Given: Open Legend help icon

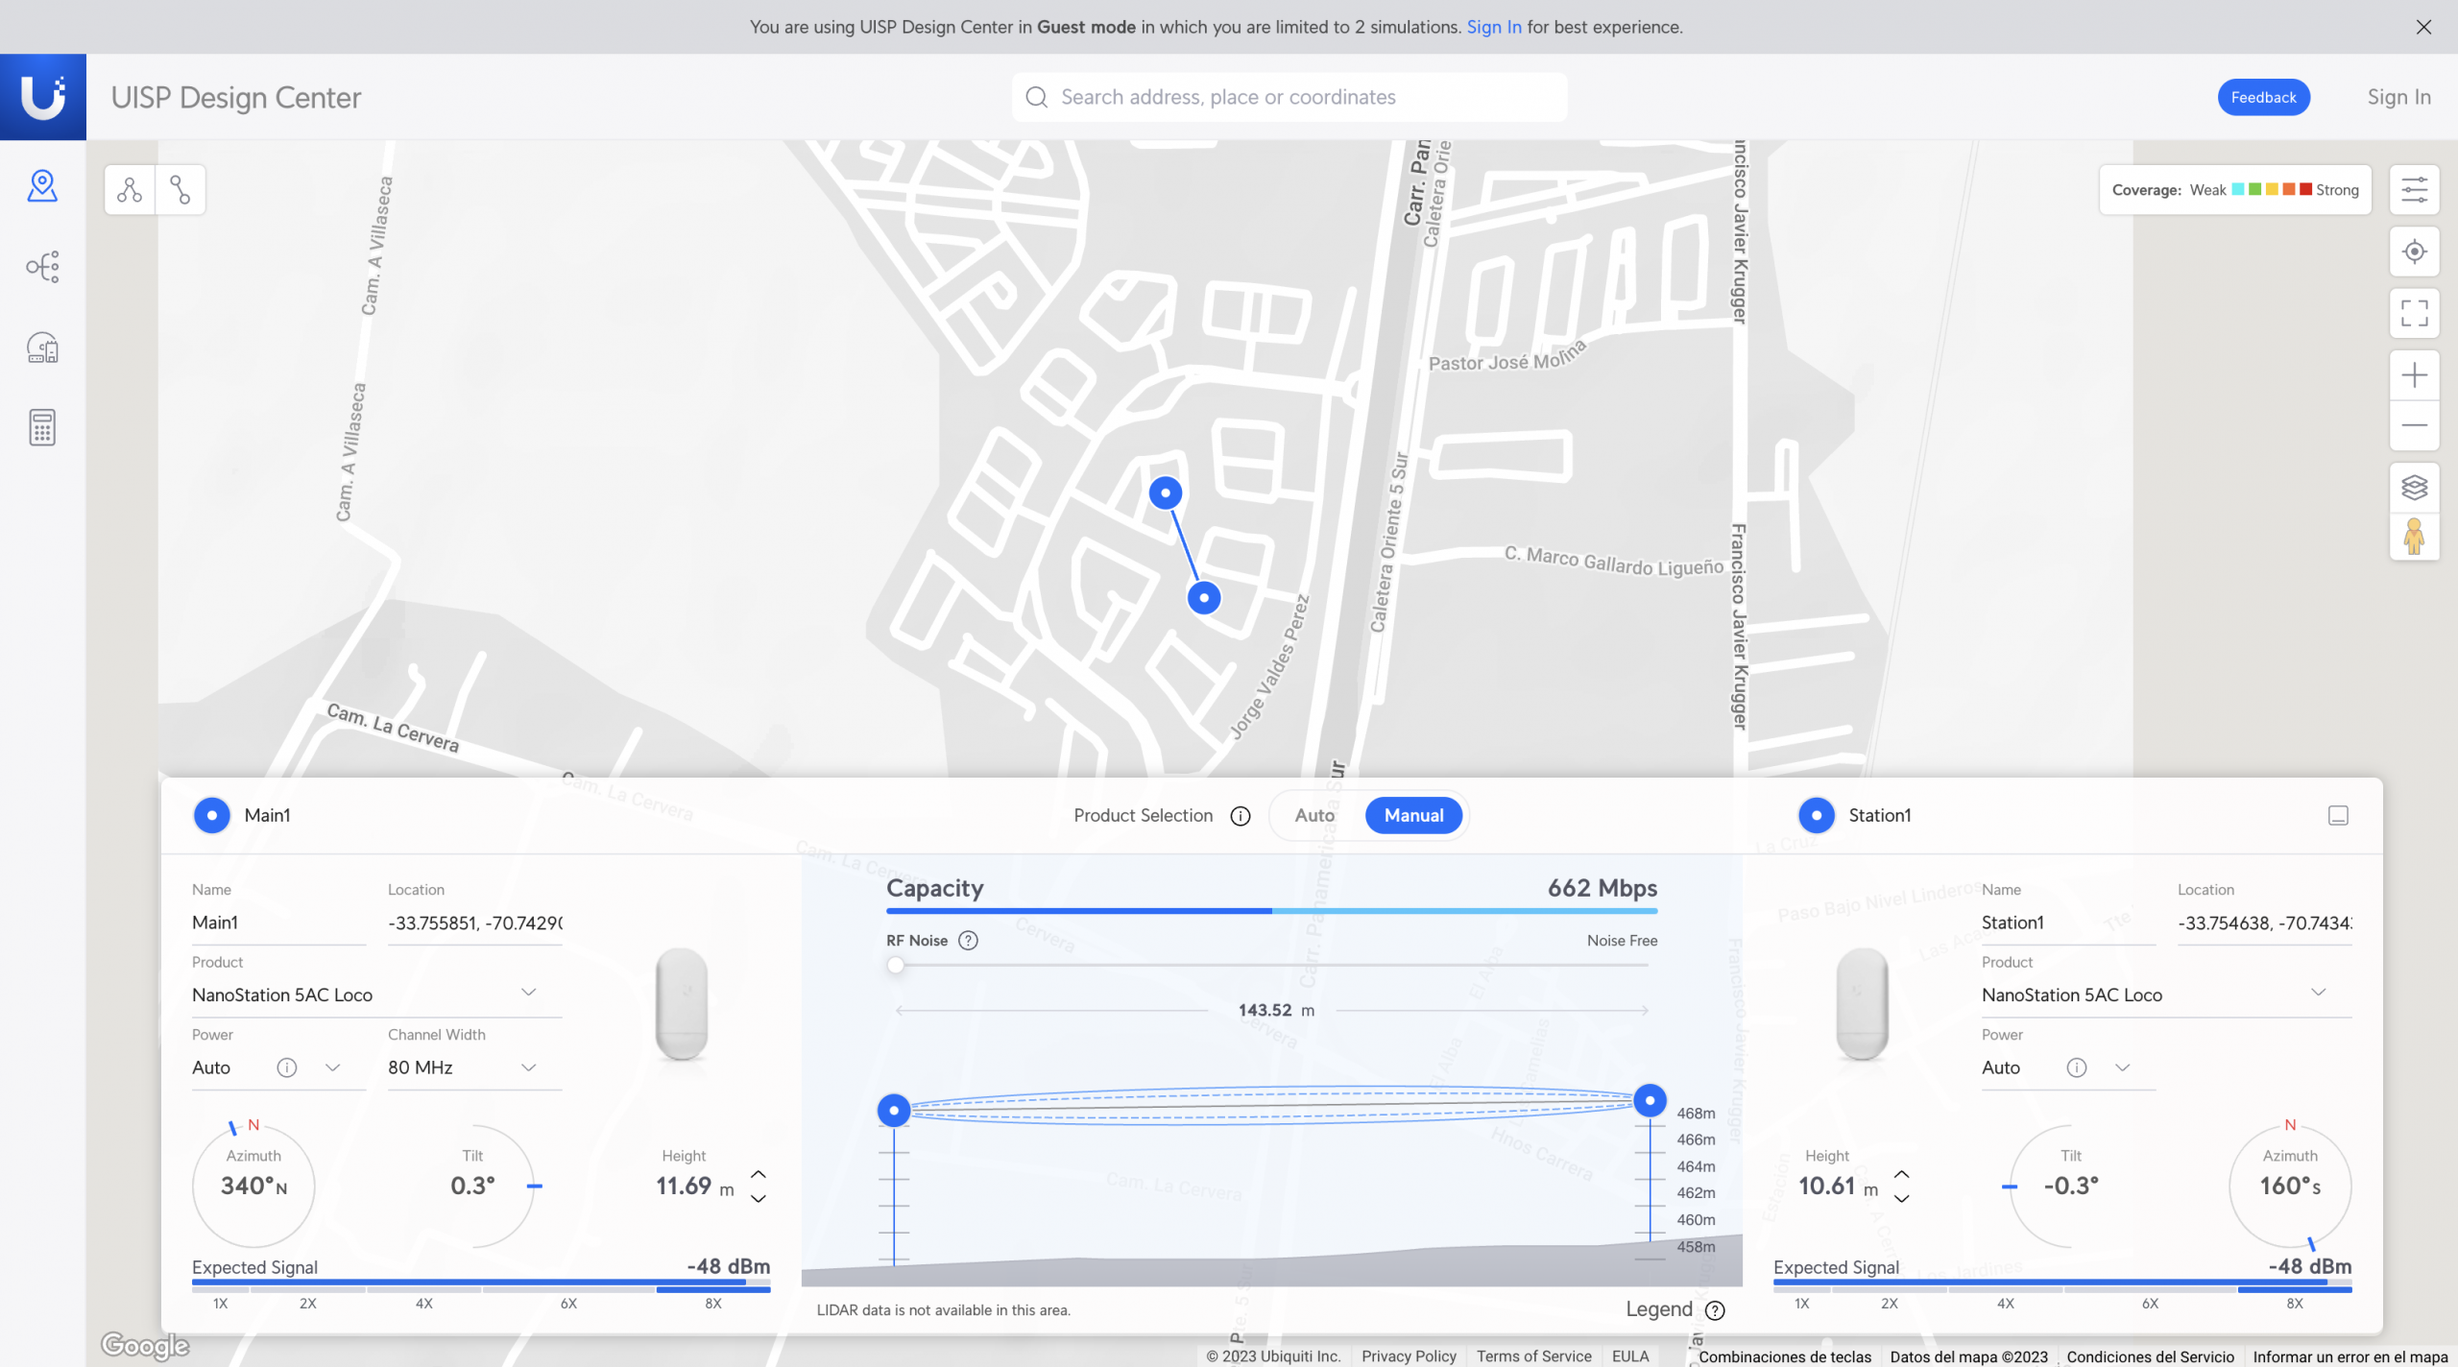Looking at the screenshot, I should pos(1715,1310).
